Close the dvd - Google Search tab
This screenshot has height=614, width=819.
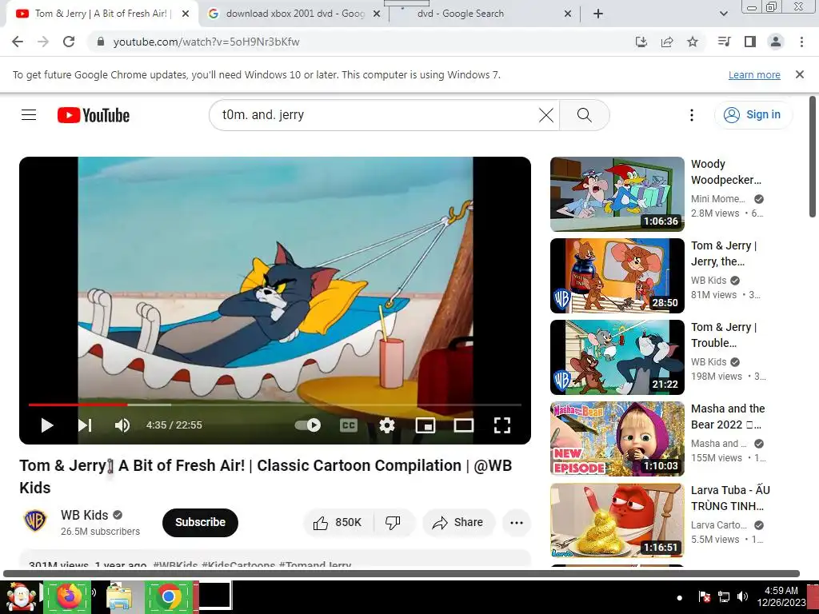pyautogui.click(x=568, y=14)
